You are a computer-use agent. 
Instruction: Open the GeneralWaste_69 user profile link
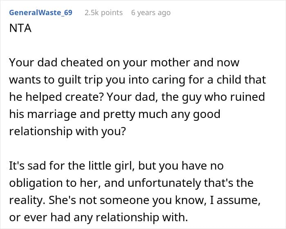coord(40,13)
